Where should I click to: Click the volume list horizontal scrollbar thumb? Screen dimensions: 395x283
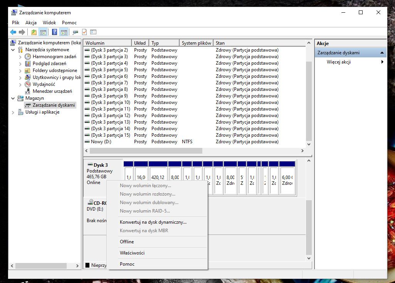[x=146, y=151]
